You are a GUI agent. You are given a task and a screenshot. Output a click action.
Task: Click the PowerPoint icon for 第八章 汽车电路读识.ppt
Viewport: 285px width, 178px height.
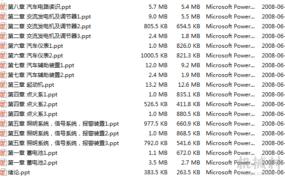coord(3,7)
